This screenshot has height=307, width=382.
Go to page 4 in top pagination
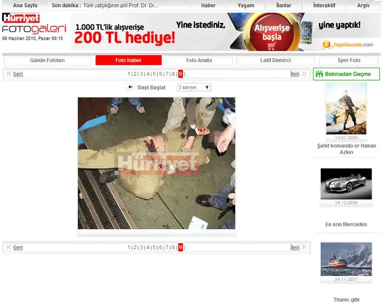pos(148,74)
